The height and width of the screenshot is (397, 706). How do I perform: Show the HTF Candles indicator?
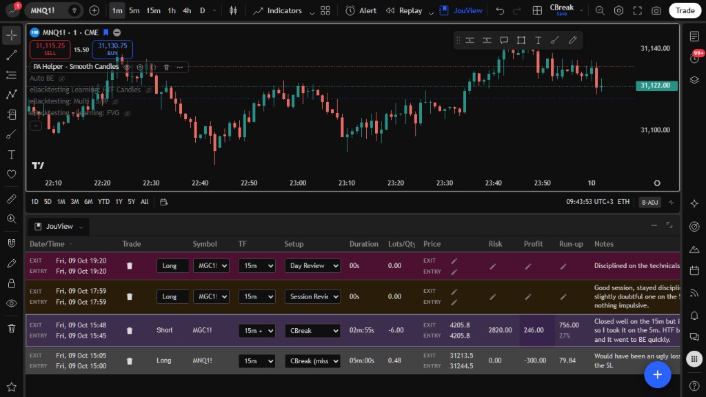(149, 90)
